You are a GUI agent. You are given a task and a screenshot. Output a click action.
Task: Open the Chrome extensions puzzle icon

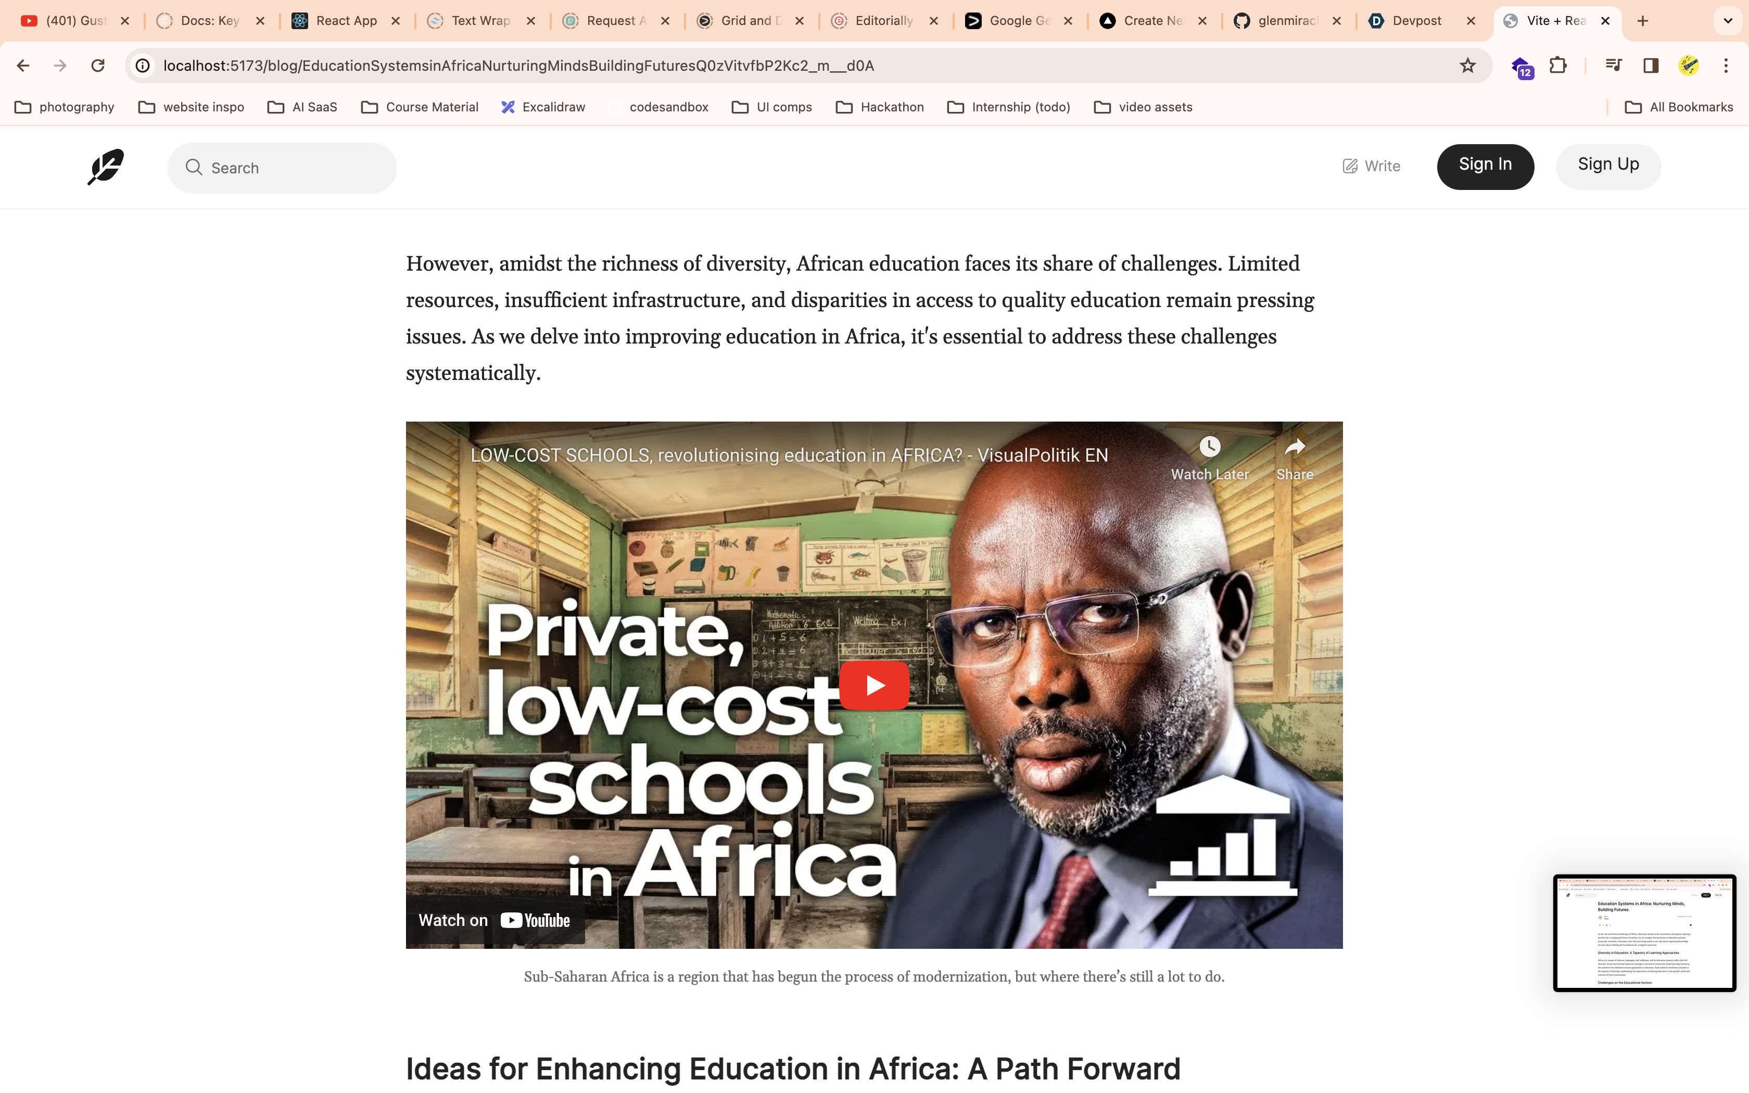coord(1558,66)
